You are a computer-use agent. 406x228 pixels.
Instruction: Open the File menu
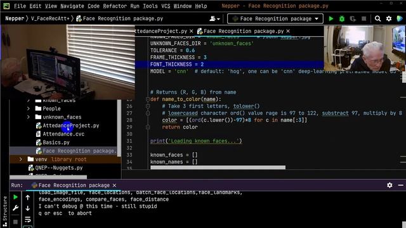click(x=20, y=6)
